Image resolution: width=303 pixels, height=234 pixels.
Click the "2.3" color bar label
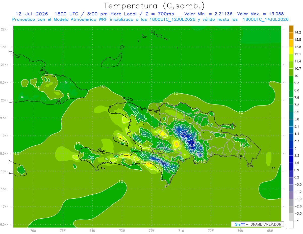[x=297, y=155]
